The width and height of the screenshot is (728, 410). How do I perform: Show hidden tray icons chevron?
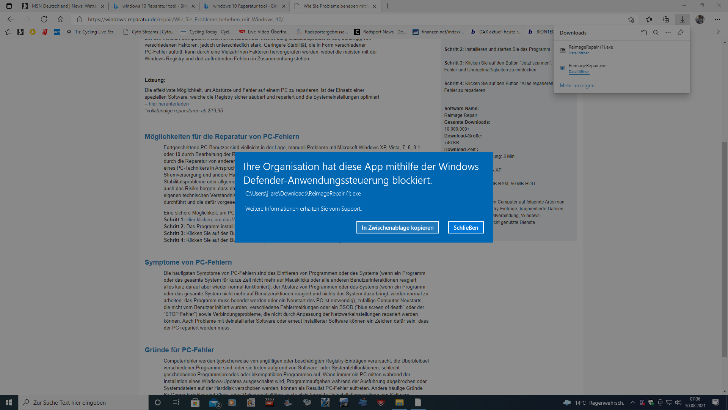pos(632,402)
